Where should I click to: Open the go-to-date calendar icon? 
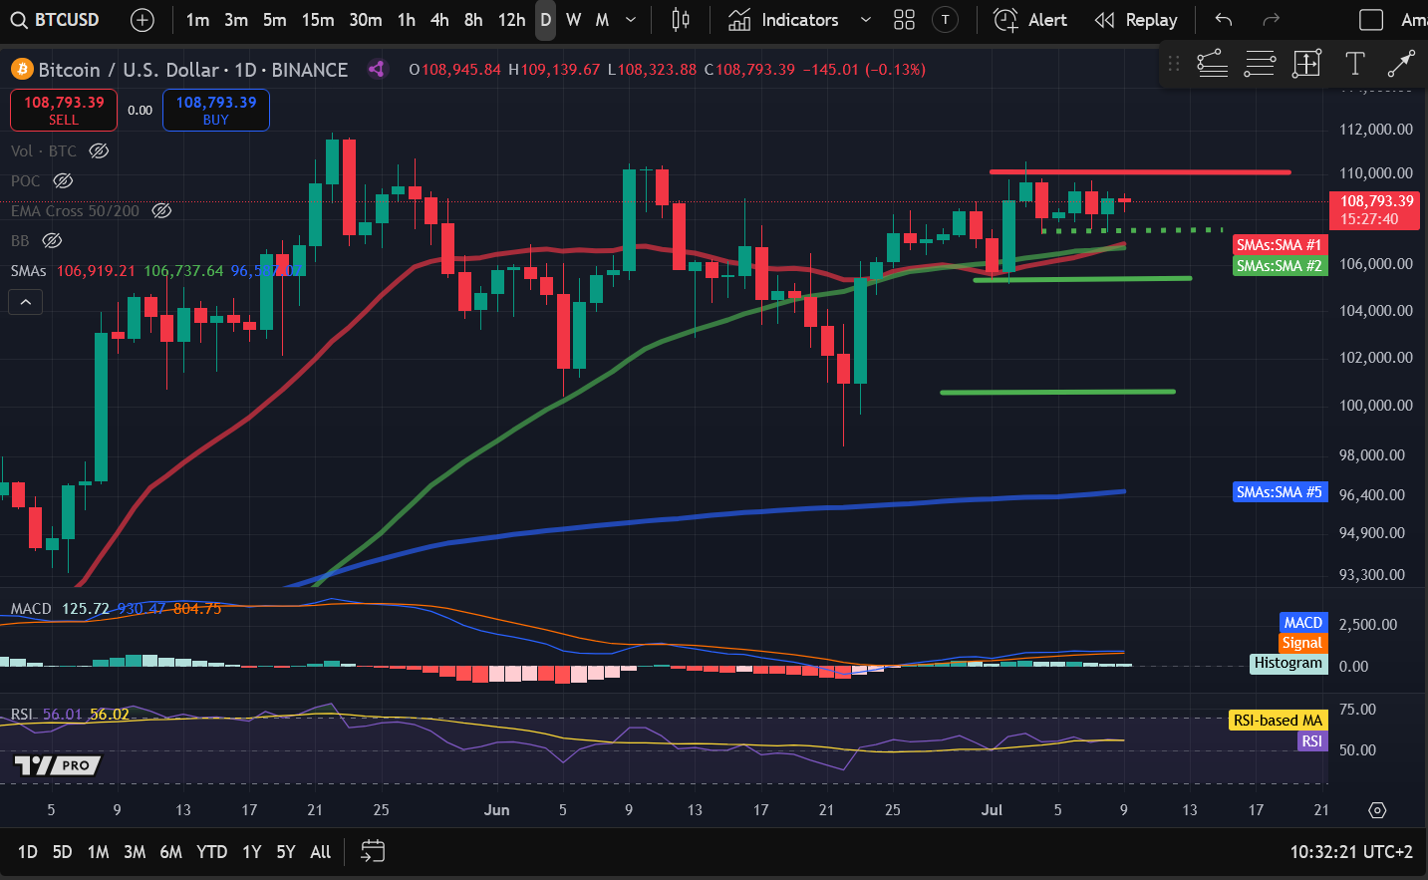click(373, 851)
